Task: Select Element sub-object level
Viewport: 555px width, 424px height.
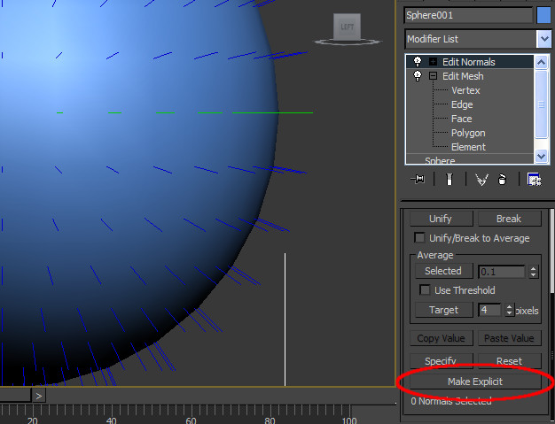Action: point(468,147)
